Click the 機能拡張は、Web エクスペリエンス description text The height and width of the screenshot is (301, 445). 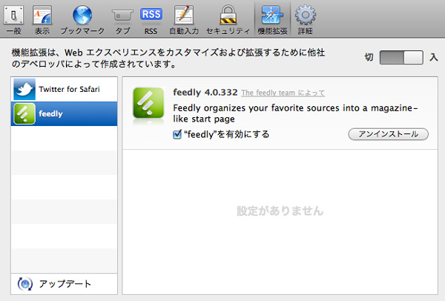(x=168, y=58)
